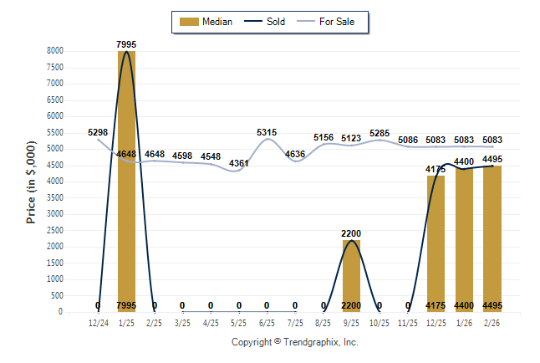The width and height of the screenshot is (540, 363).
Task: Click the 5285 For Sale data label
Action: coord(380,133)
